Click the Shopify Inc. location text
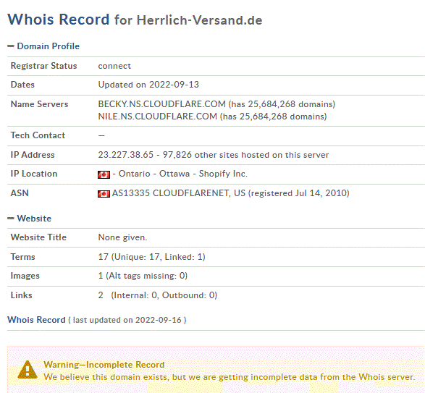425x393 pixels. coord(223,174)
